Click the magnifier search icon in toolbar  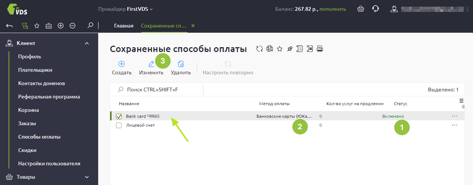(x=90, y=25)
